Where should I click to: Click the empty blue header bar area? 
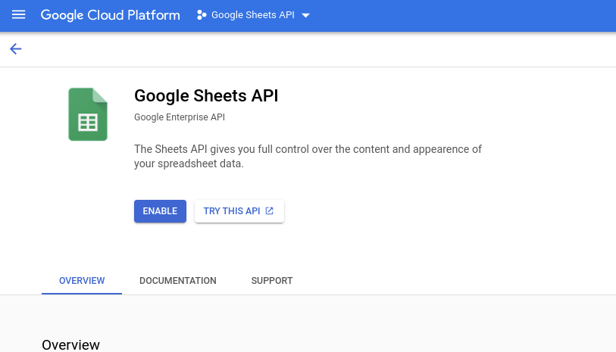coord(464,16)
